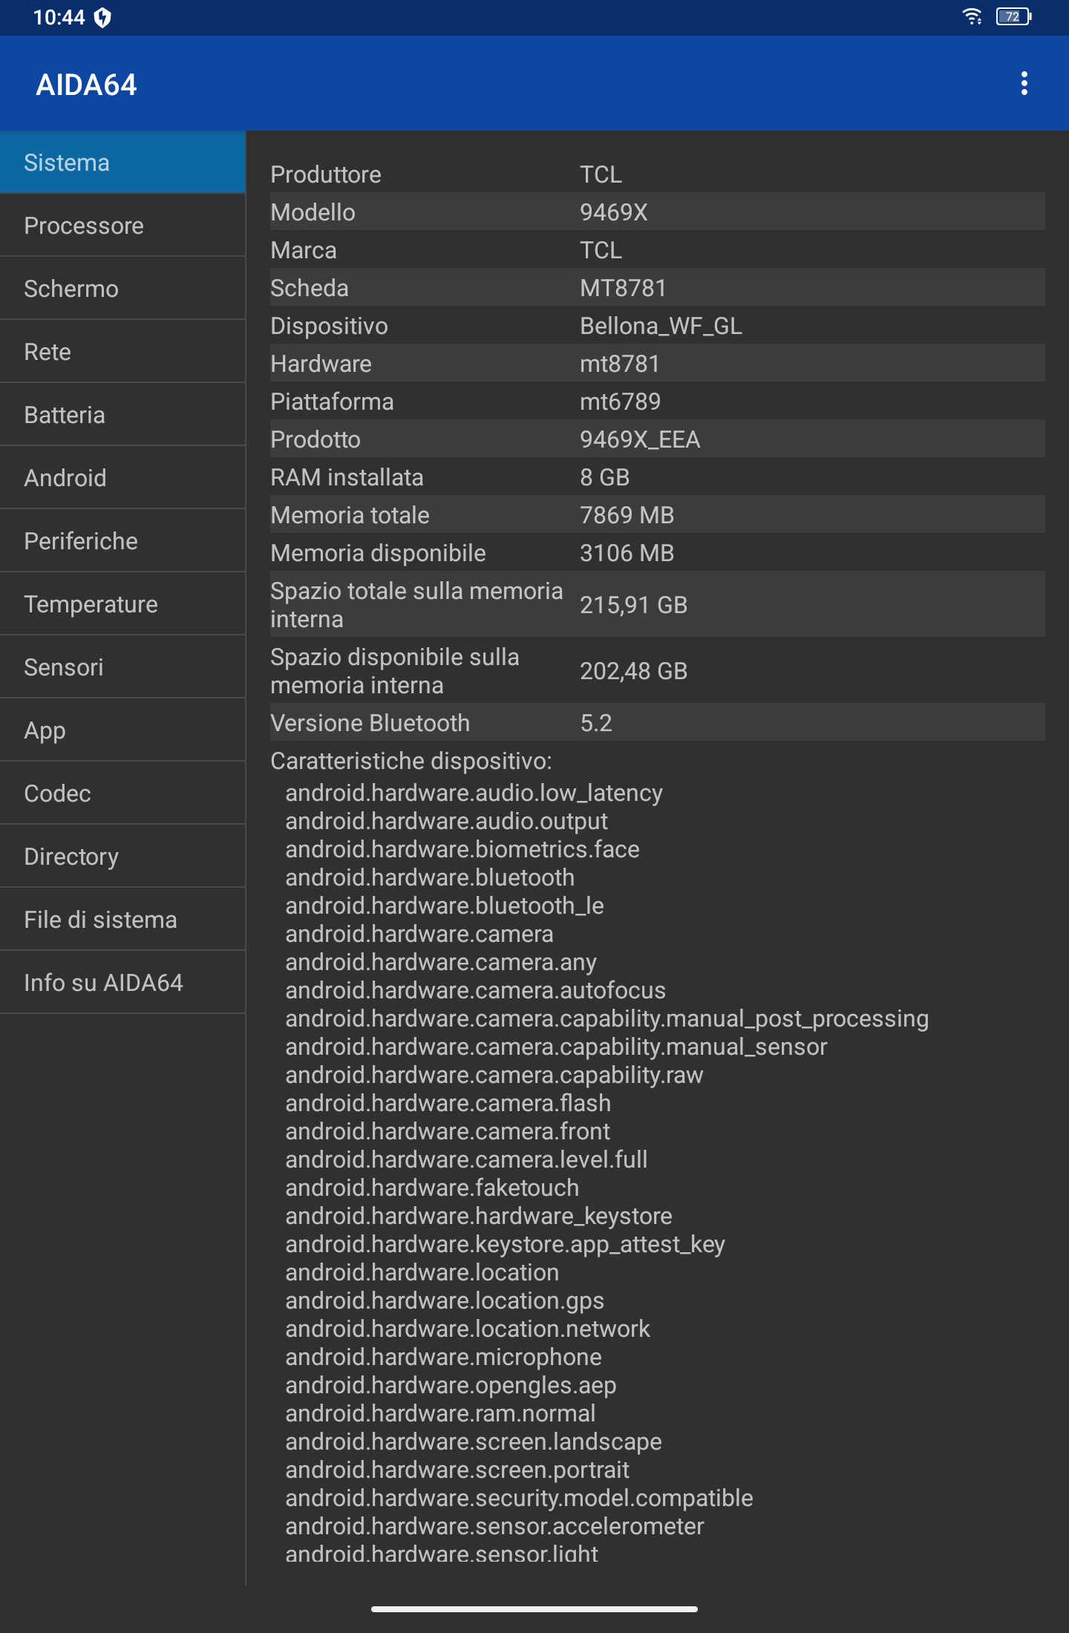Tap android.hardware.camera.capability.raw entry
The image size is (1069, 1633).
[494, 1075]
